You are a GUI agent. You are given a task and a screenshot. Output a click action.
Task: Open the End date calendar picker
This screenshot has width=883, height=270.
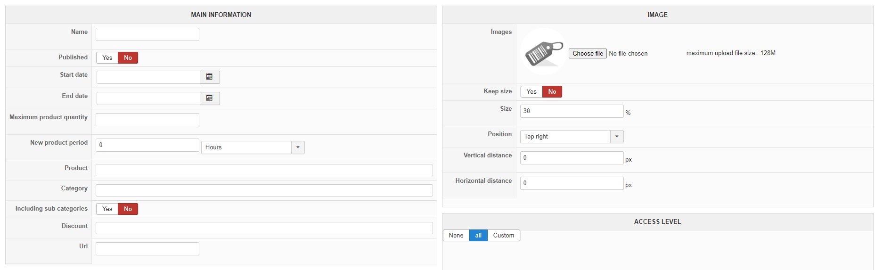tap(210, 98)
